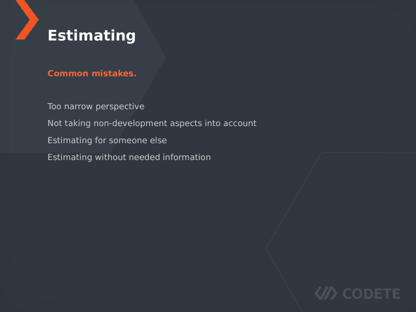Viewport: 416px width, 312px height.
Task: Click the word "mistakes." in the heading
Action: pyautogui.click(x=114, y=73)
